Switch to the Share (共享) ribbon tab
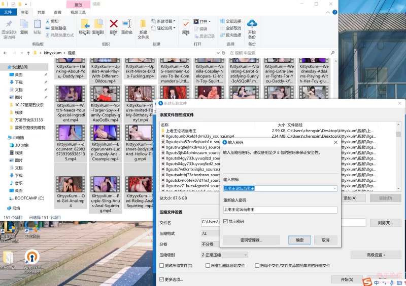 (41, 12)
